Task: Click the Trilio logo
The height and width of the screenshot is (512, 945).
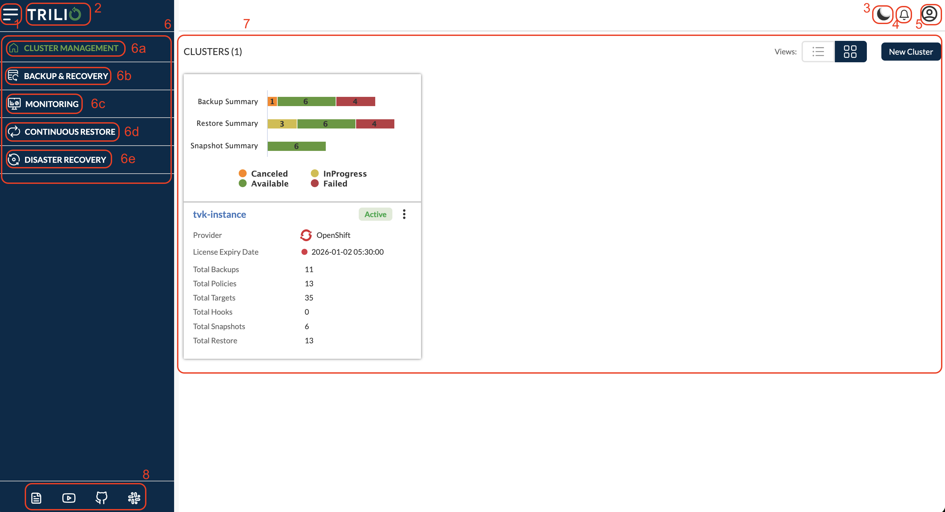Action: 55,14
